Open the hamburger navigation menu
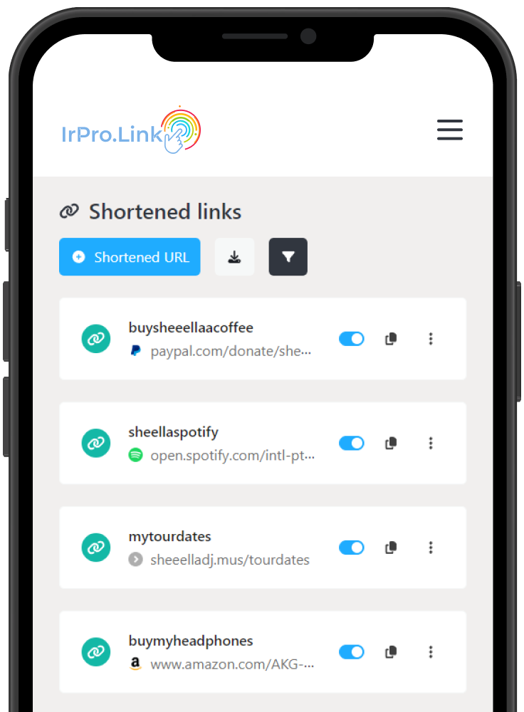The width and height of the screenshot is (524, 712). [449, 130]
